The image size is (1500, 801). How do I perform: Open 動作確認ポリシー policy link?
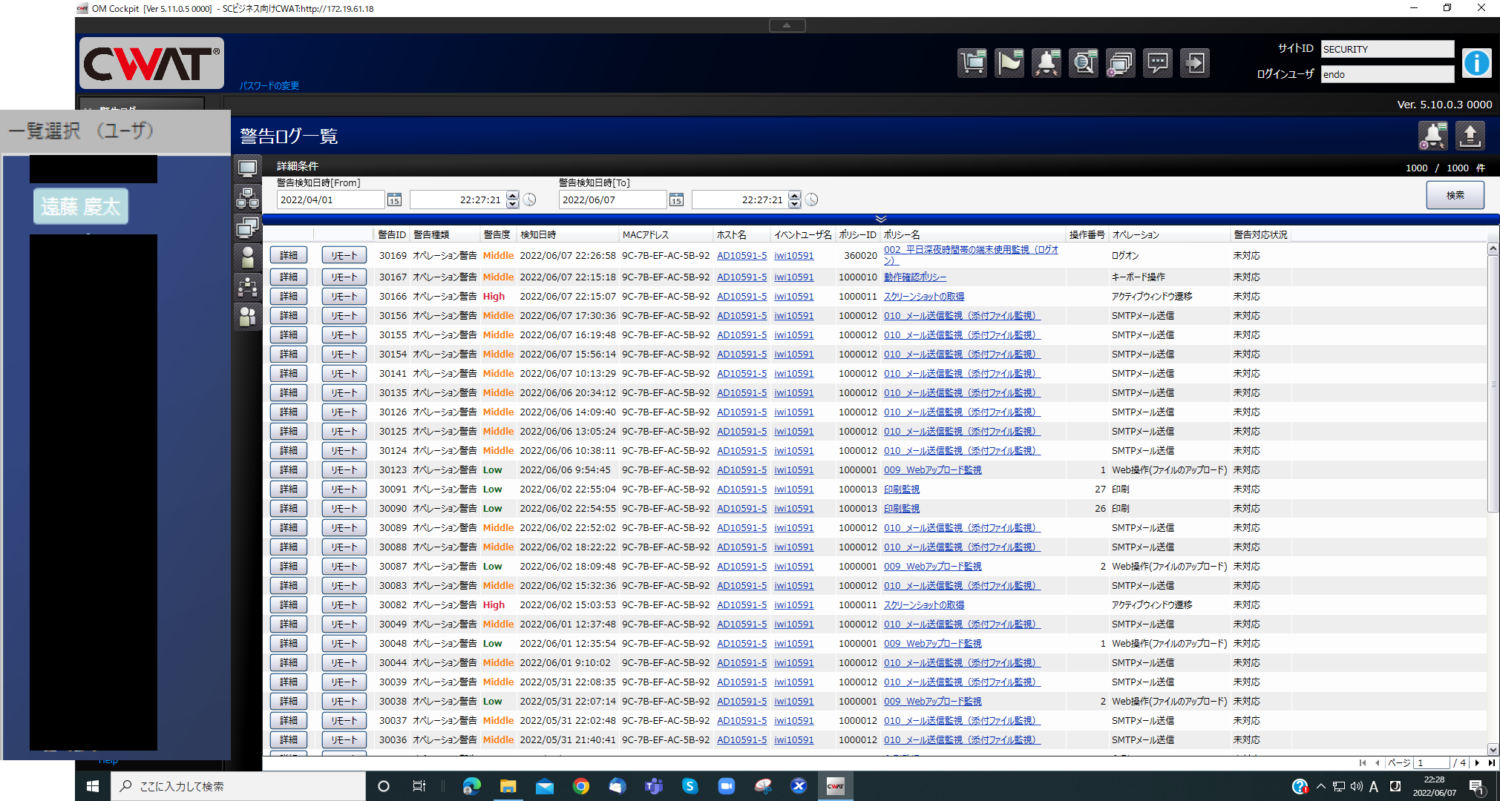click(x=915, y=277)
